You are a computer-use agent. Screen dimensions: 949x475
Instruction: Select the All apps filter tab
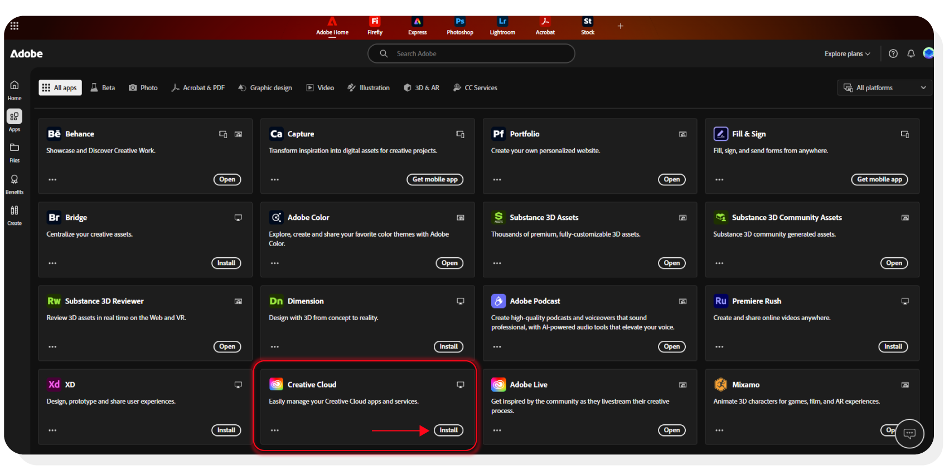click(60, 88)
